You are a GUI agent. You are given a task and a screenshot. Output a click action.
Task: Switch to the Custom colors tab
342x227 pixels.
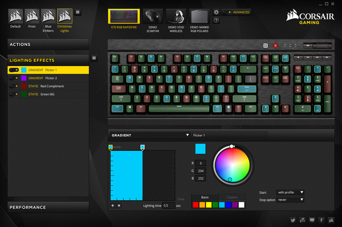point(232,197)
